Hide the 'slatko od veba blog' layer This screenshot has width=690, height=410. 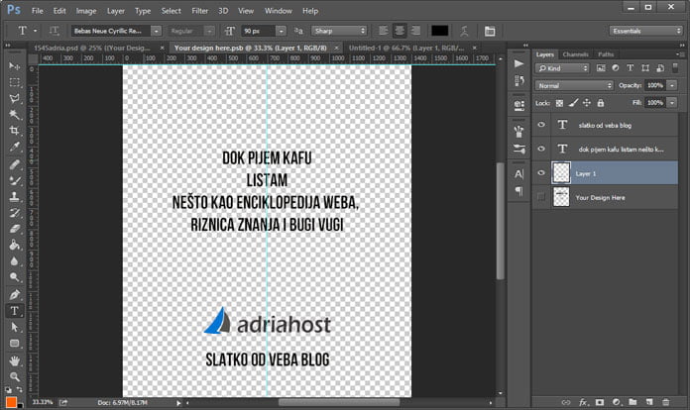click(x=541, y=125)
